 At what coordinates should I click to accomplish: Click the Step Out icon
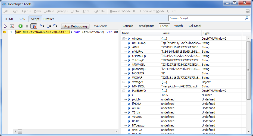click(55, 26)
